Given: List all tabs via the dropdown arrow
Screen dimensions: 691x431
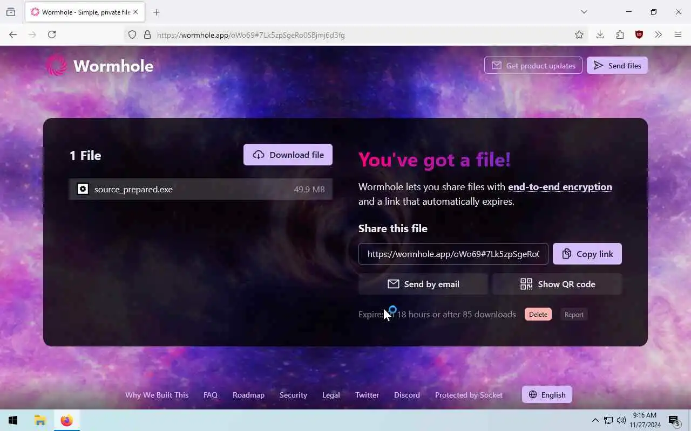Looking at the screenshot, I should point(584,12).
